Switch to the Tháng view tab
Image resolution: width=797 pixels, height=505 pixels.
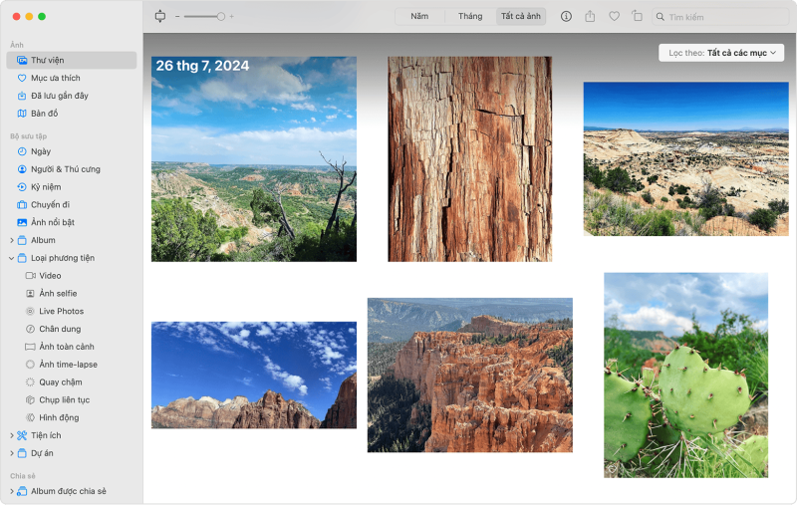click(470, 17)
